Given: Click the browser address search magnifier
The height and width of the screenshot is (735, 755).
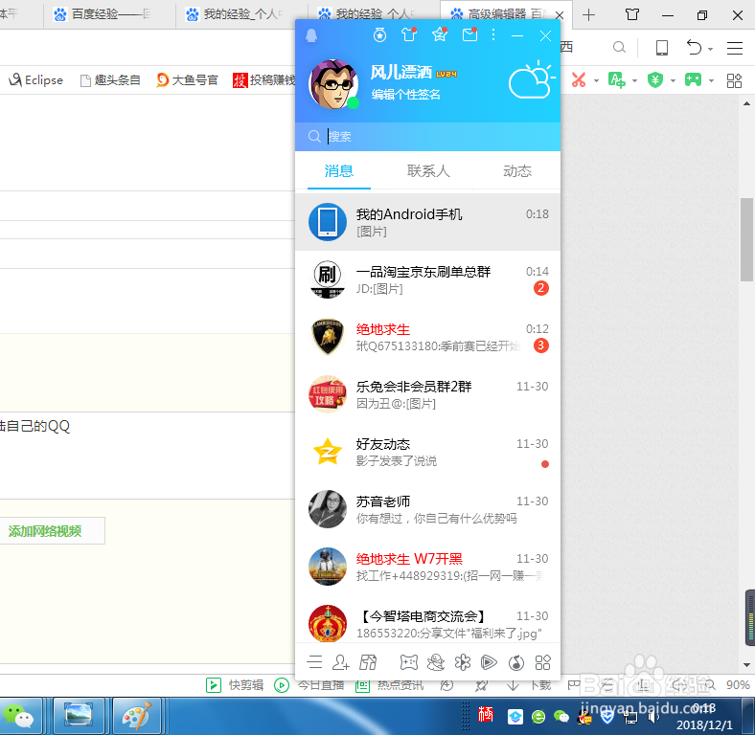Looking at the screenshot, I should (x=619, y=47).
